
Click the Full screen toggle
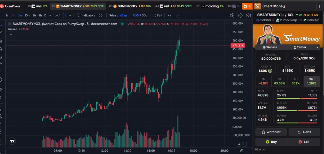coord(157,15)
